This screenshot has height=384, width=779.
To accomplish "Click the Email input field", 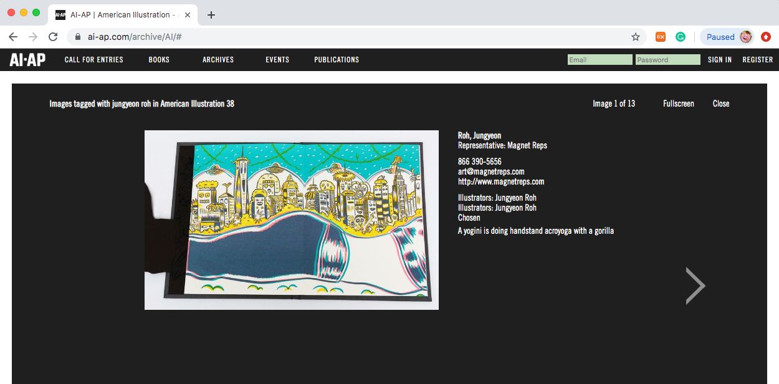I will pos(600,60).
